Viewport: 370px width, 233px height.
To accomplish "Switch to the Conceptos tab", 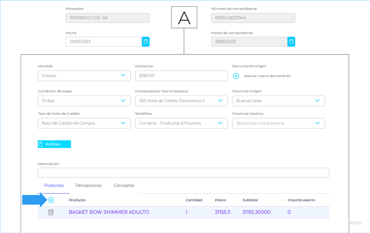I will tap(124, 185).
